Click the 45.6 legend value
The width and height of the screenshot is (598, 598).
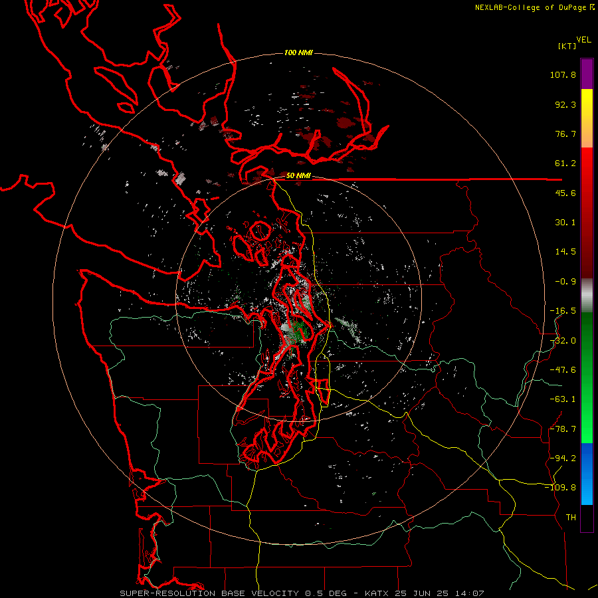click(x=565, y=193)
